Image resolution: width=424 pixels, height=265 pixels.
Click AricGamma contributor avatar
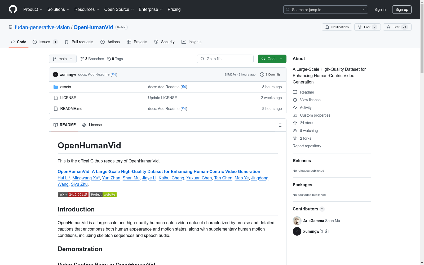(x=297, y=221)
